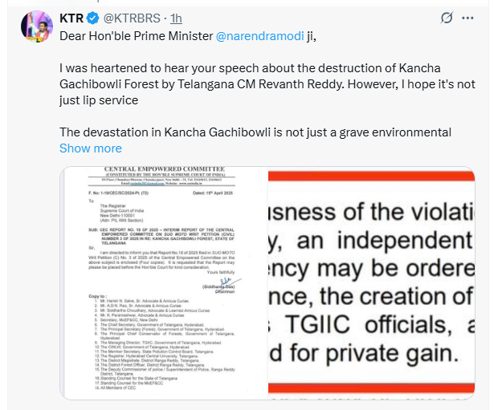Click 'TGIIC officials' text in excerpt image
The width and height of the screenshot is (502, 410).
[369, 325]
